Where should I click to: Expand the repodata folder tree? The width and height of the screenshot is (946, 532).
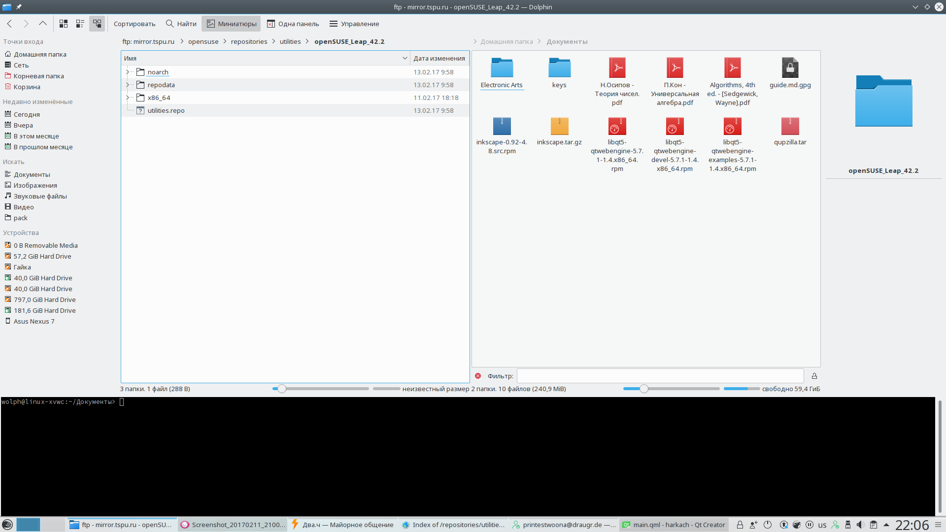[128, 85]
